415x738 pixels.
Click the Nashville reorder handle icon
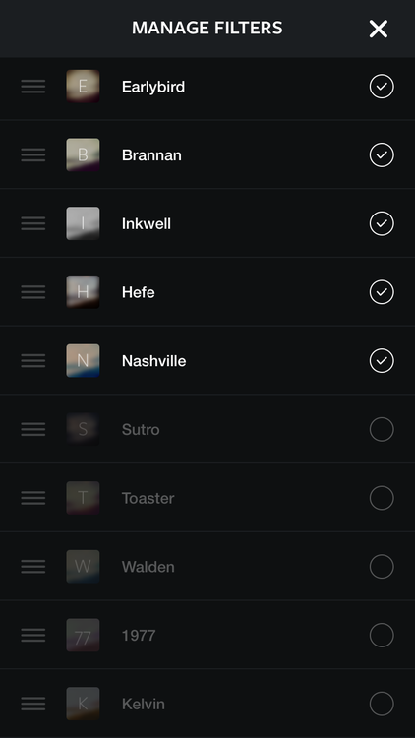click(32, 361)
